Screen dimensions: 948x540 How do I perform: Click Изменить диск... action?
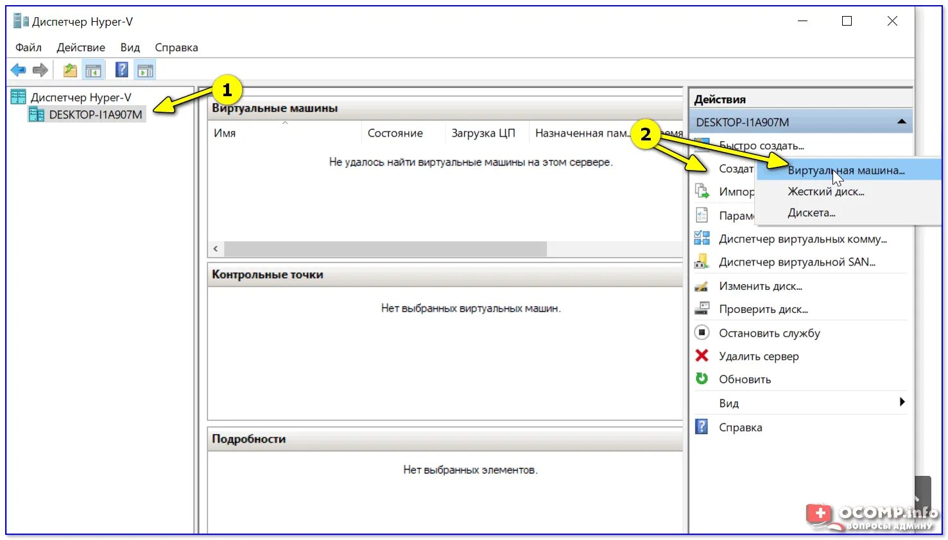tap(761, 286)
